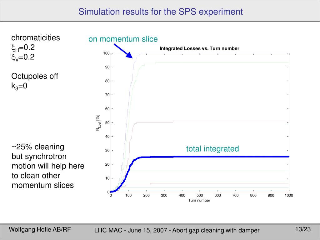The height and width of the screenshot is (240, 320).
Task: Click the x-axis tick label '1000'
Action: [289, 196]
